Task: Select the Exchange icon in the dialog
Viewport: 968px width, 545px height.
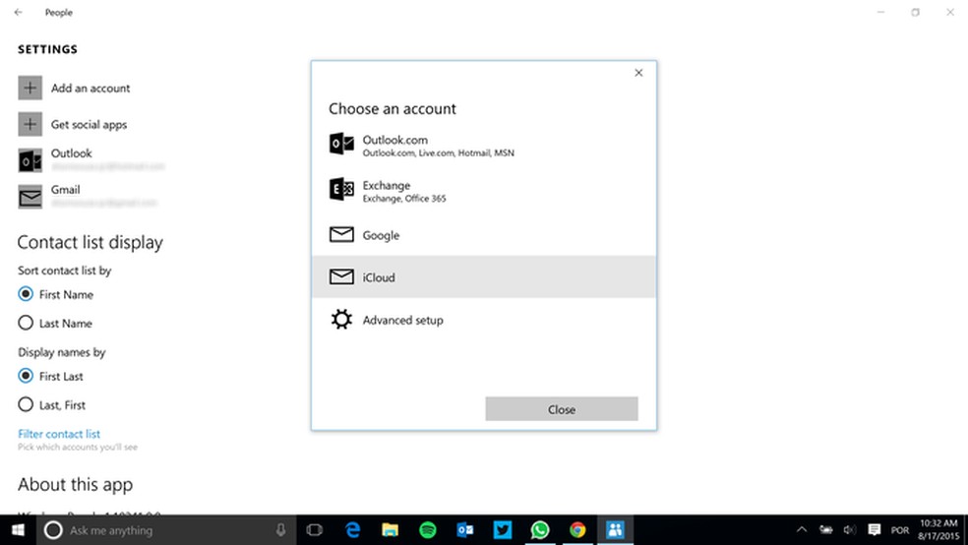Action: [x=341, y=190]
